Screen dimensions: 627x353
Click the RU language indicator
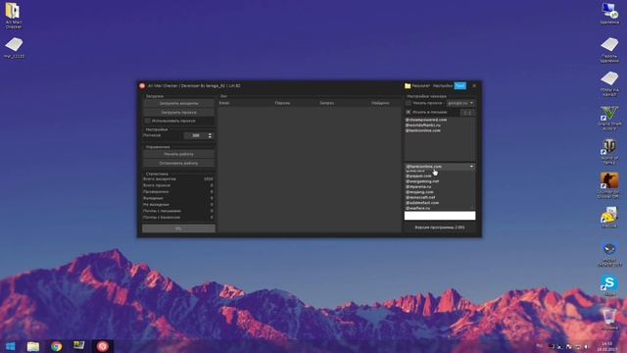point(540,345)
